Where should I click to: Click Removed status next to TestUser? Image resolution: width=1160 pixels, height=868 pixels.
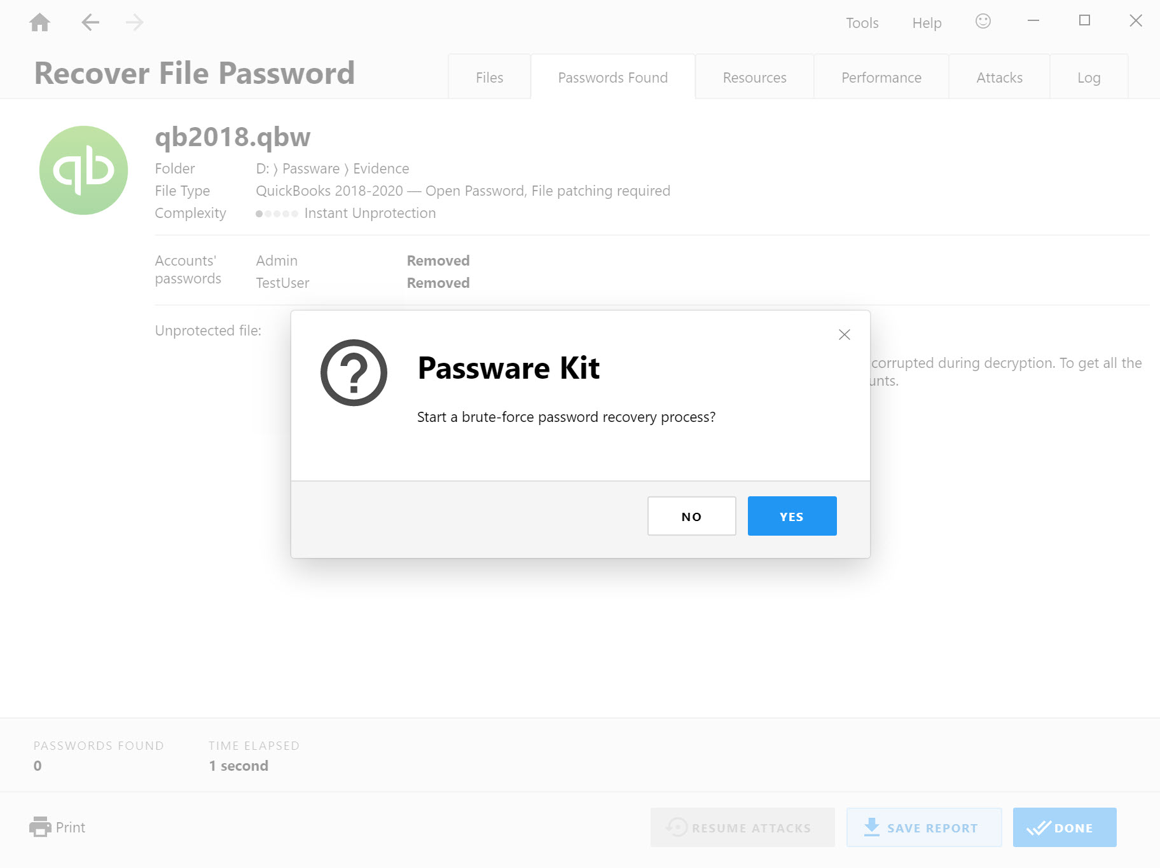pos(438,283)
